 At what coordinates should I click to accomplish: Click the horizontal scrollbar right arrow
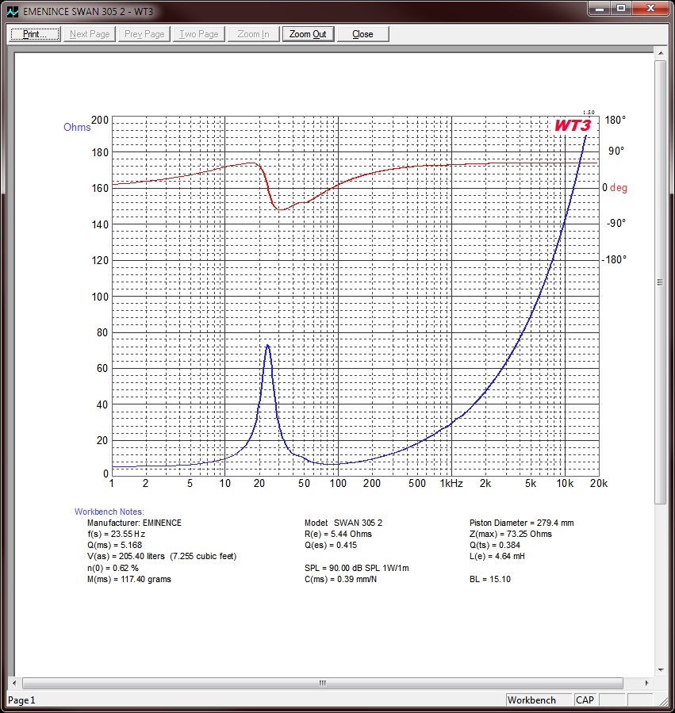[646, 683]
